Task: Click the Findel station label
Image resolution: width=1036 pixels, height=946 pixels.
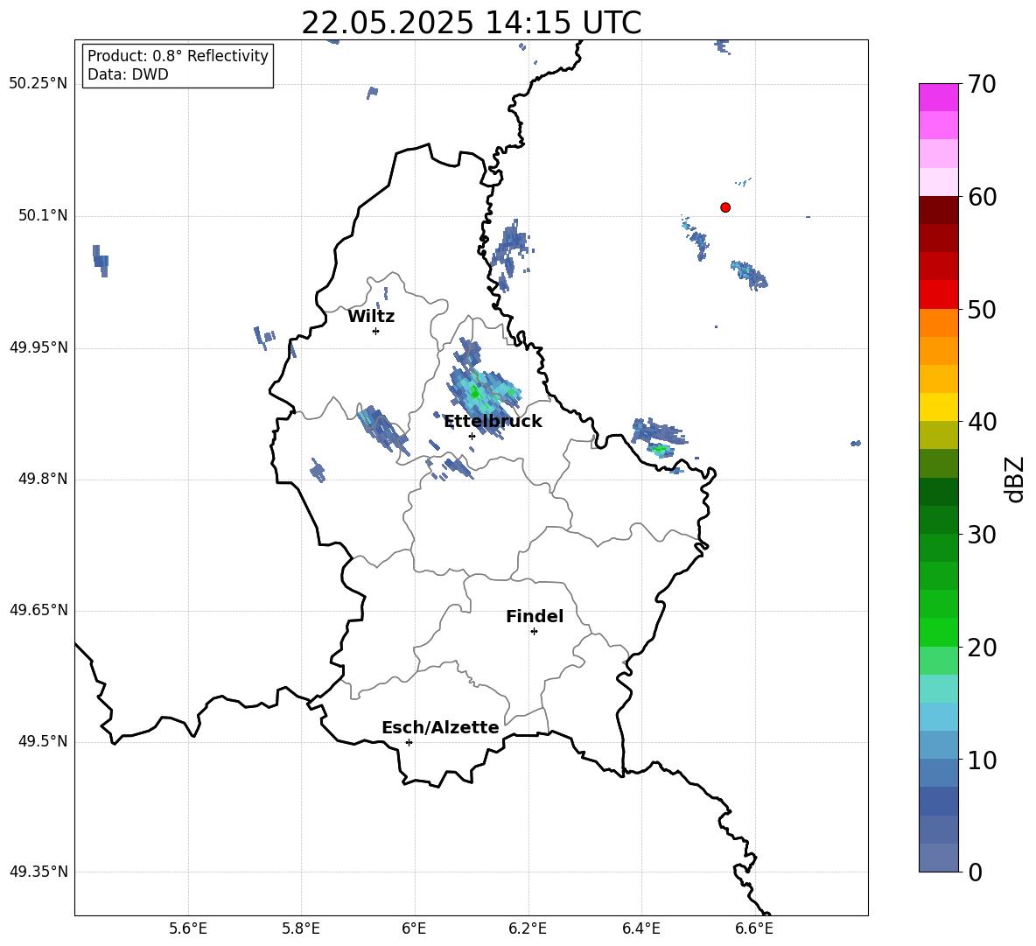Action: point(535,616)
